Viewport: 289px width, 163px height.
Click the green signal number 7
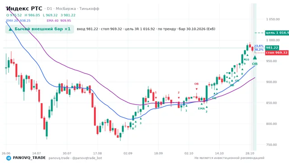pyautogui.click(x=235, y=77)
